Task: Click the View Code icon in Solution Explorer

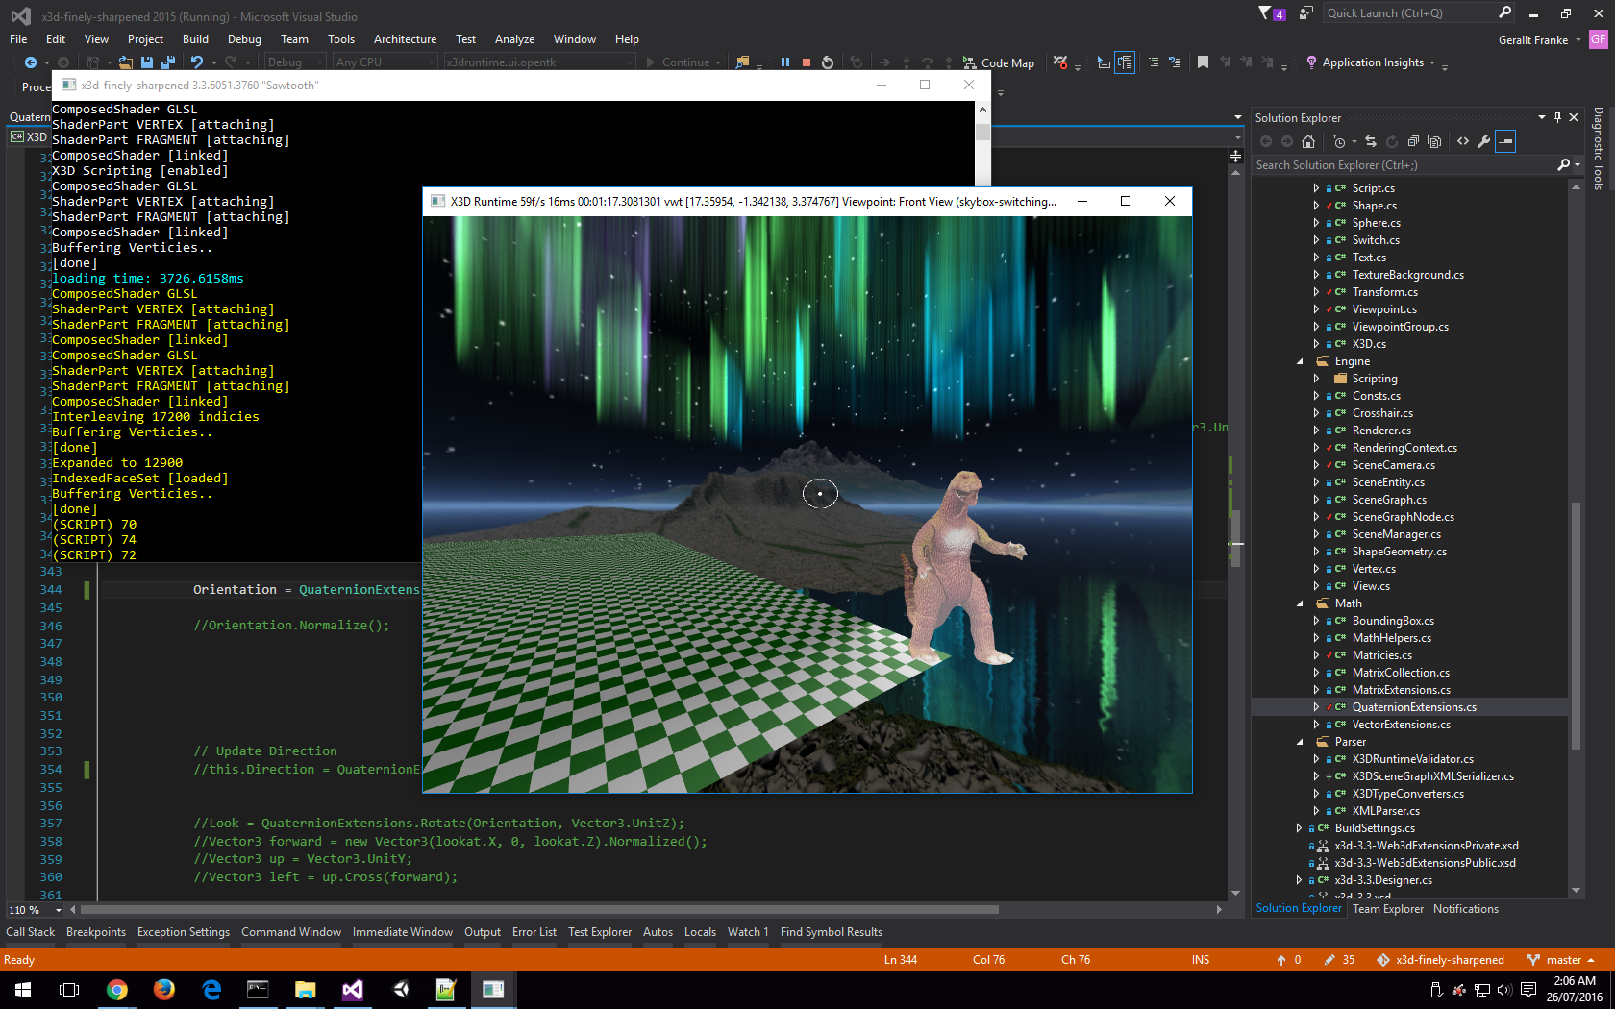Action: (1463, 141)
